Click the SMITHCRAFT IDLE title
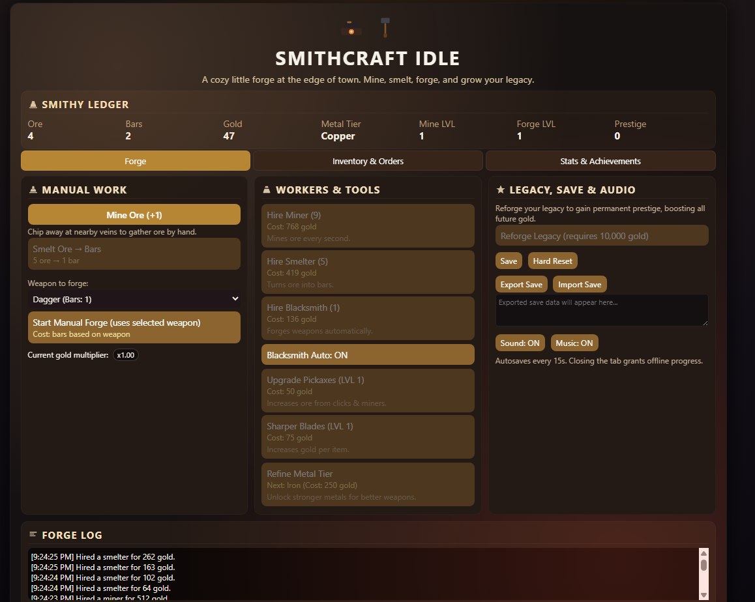Viewport: 755px width, 602px height. coord(368,59)
